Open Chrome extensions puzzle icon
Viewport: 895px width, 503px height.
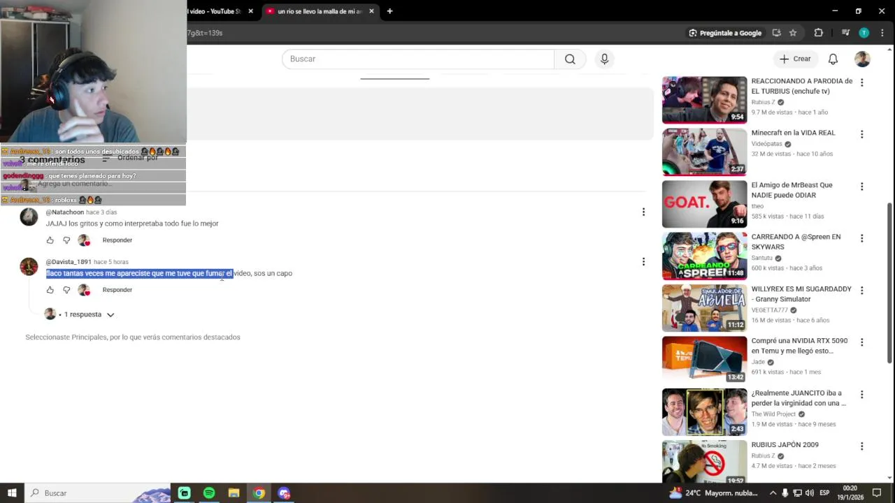click(818, 33)
